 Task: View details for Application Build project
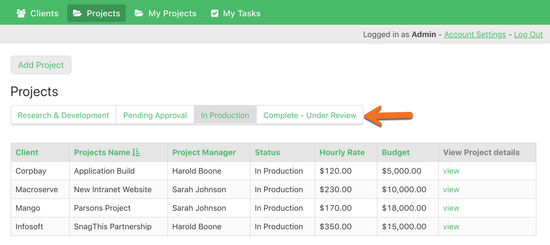(x=451, y=171)
